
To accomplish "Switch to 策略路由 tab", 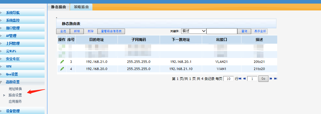I will click(81, 7).
